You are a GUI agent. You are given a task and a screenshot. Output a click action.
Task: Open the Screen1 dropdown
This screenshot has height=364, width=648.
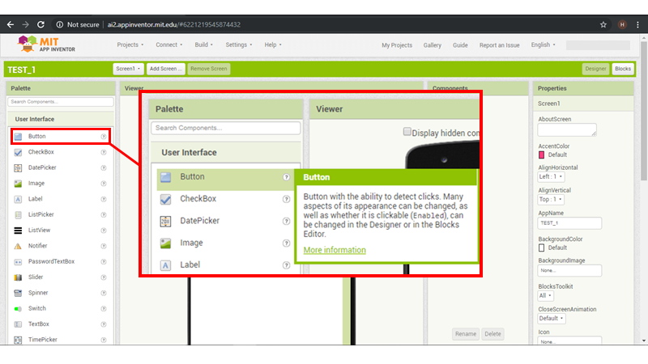point(128,70)
